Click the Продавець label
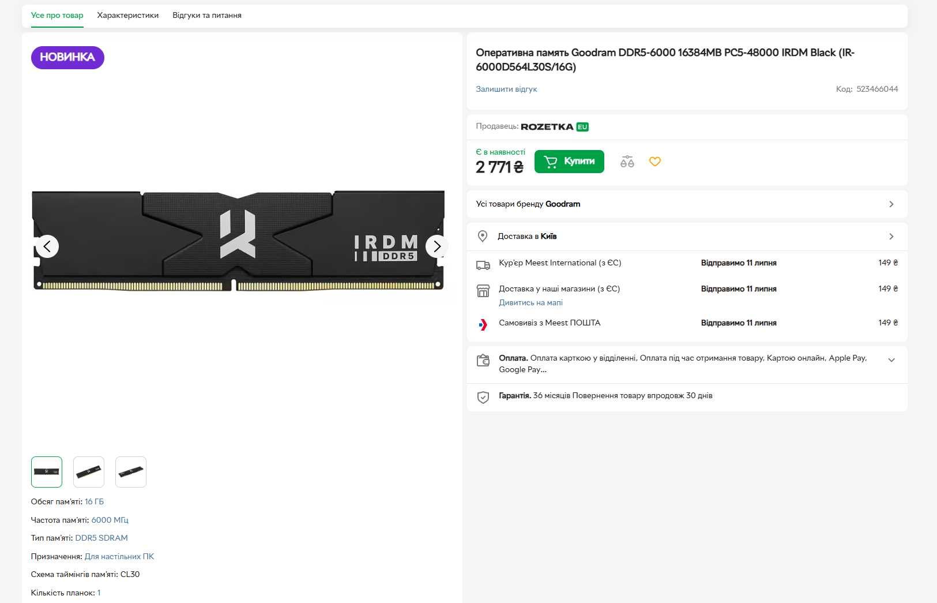Image resolution: width=937 pixels, height=603 pixels. tap(497, 126)
